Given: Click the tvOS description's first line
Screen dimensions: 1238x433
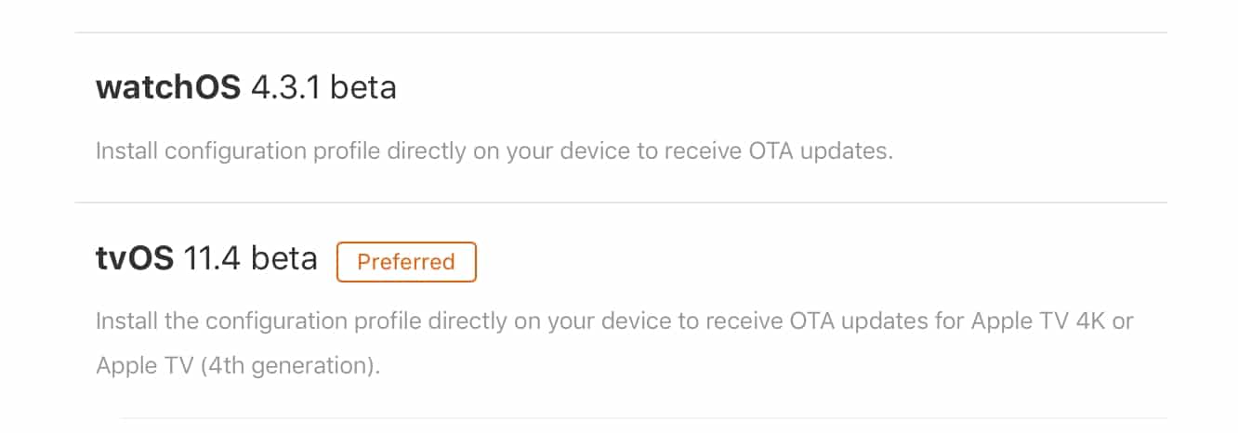Looking at the screenshot, I should (x=613, y=321).
